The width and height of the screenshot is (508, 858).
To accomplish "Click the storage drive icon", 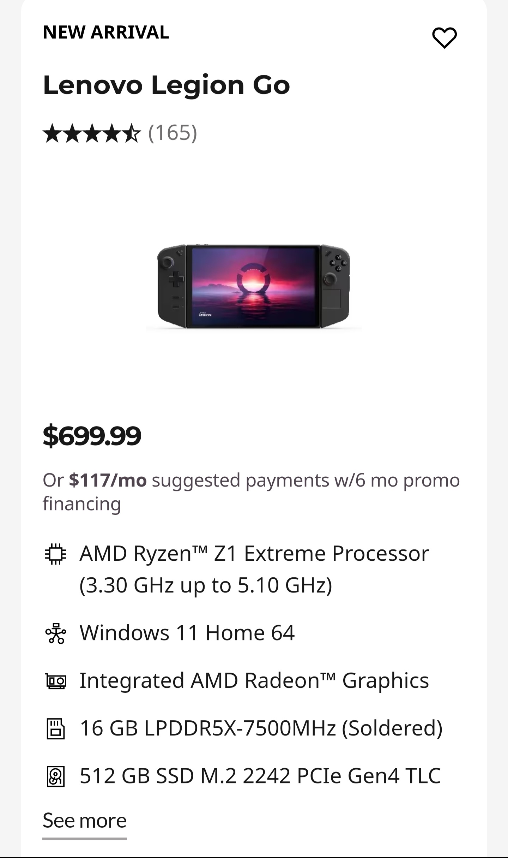I will 56,776.
